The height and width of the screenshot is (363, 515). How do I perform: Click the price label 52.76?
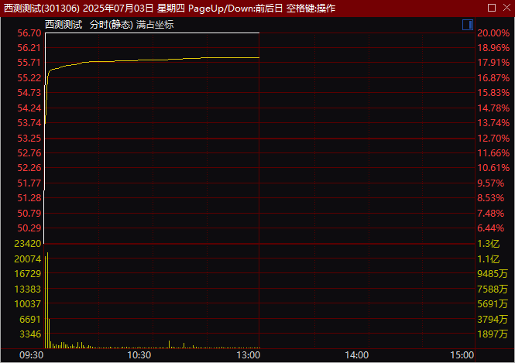(29, 153)
